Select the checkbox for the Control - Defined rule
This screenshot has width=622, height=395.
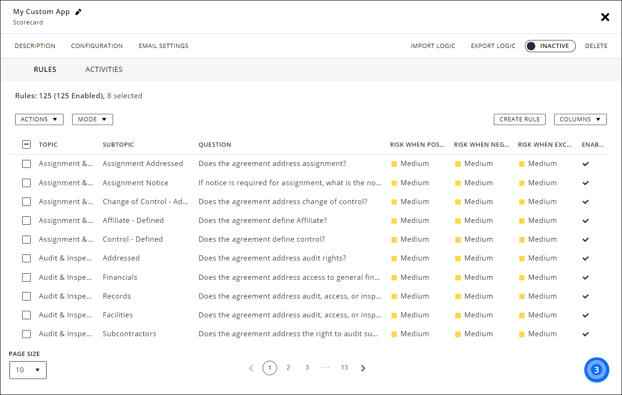tap(26, 239)
